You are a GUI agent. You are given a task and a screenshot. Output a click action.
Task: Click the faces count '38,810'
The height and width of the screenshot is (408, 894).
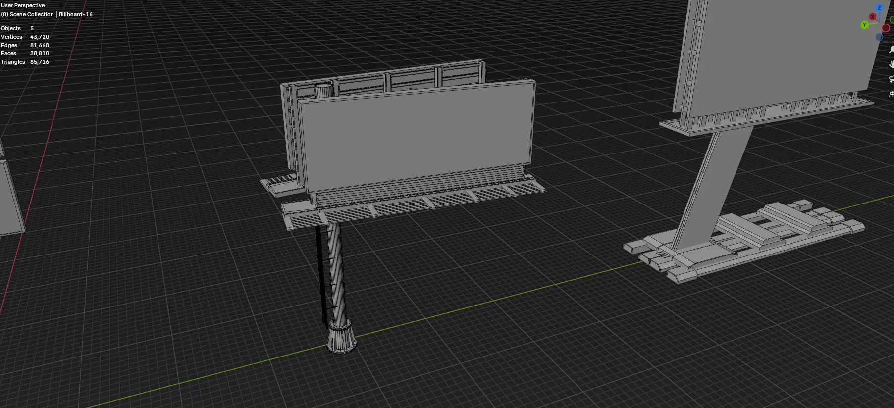pos(40,53)
